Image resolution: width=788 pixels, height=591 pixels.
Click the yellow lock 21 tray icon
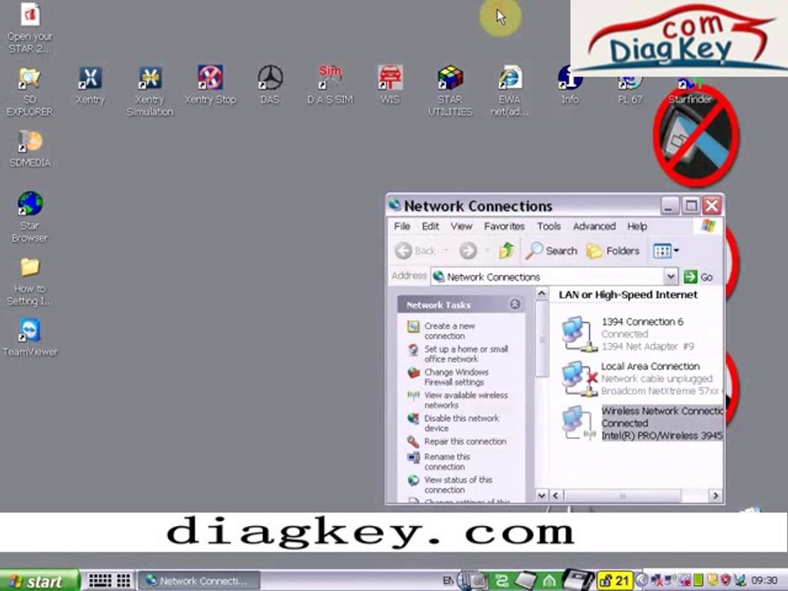(614, 581)
